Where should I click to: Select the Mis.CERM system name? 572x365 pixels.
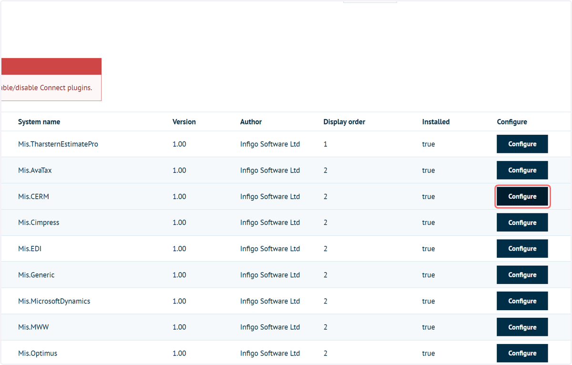[x=33, y=196]
